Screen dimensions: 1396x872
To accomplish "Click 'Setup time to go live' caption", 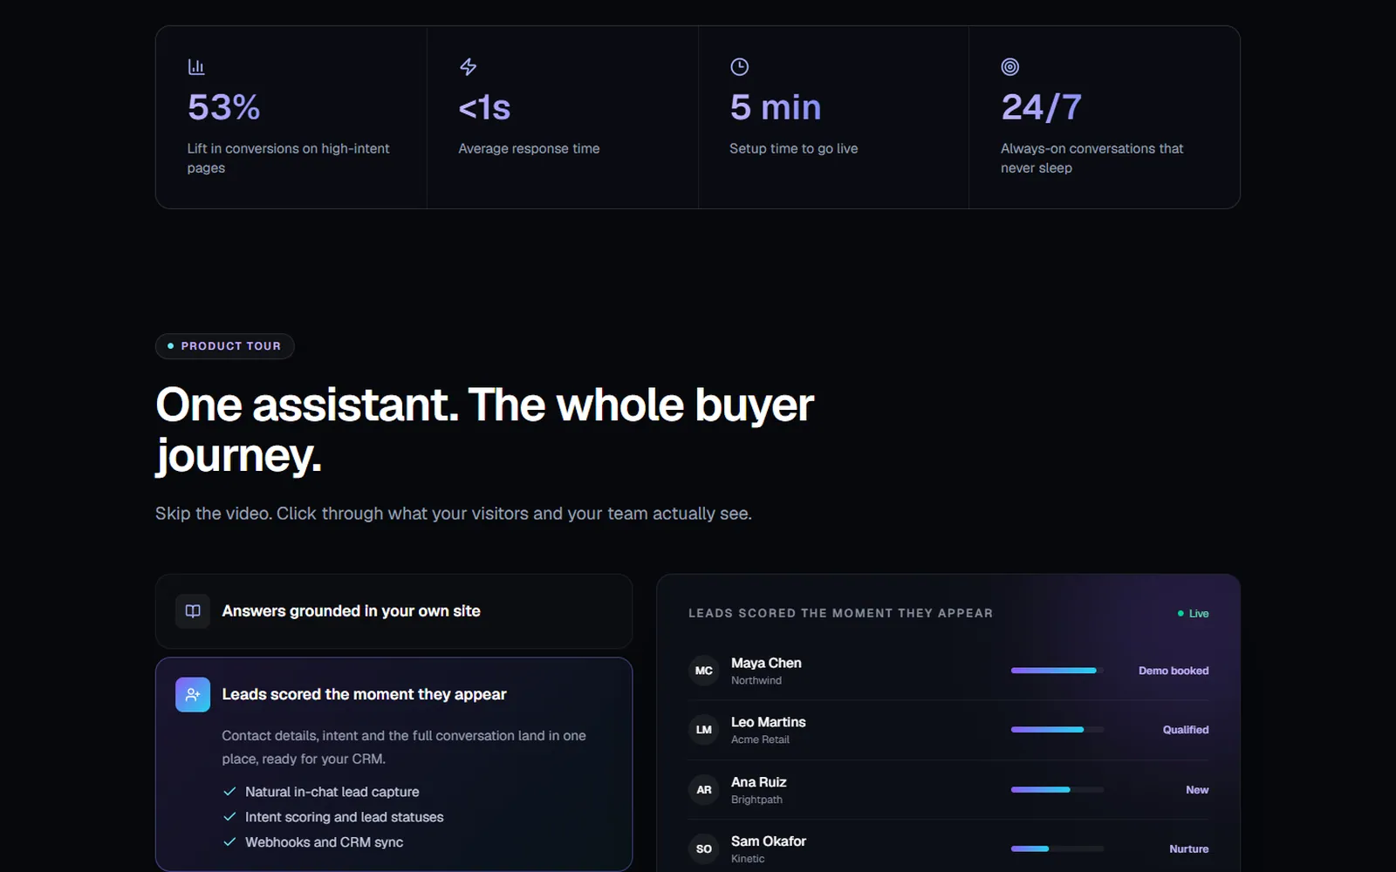I will tap(794, 149).
